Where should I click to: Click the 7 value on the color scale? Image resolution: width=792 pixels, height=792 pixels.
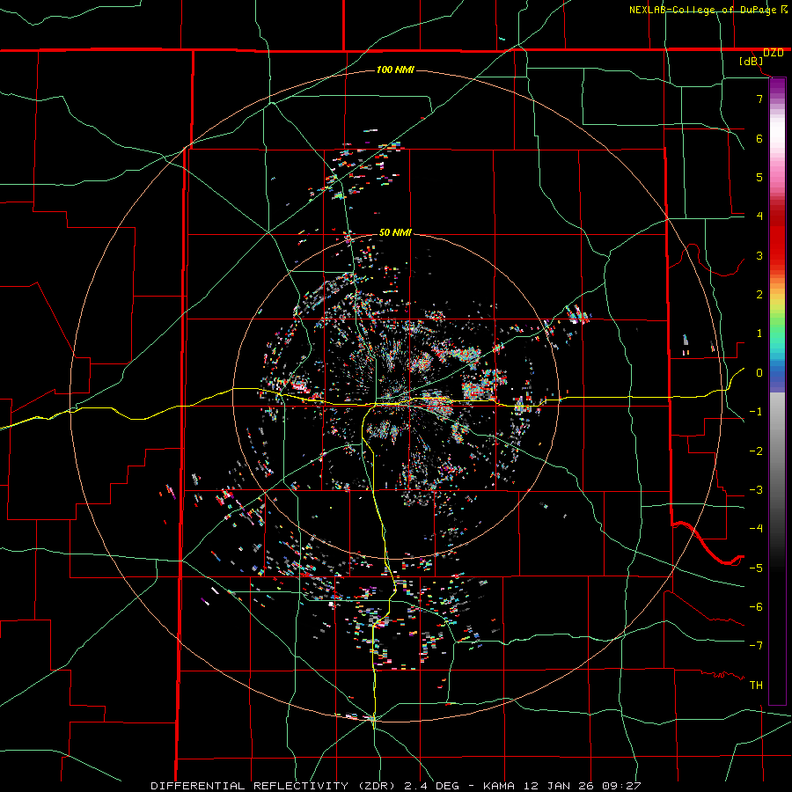[759, 99]
